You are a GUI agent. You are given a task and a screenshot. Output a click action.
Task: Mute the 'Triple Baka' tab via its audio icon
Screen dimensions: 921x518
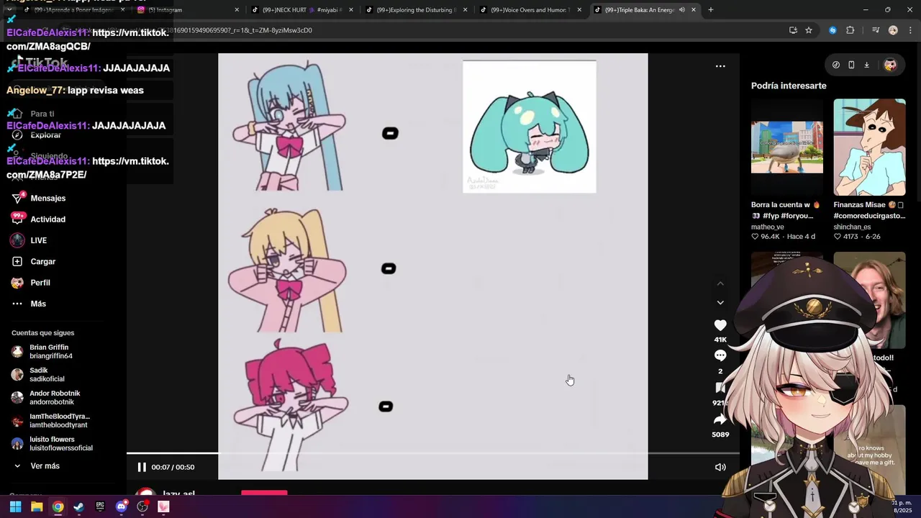click(x=682, y=10)
